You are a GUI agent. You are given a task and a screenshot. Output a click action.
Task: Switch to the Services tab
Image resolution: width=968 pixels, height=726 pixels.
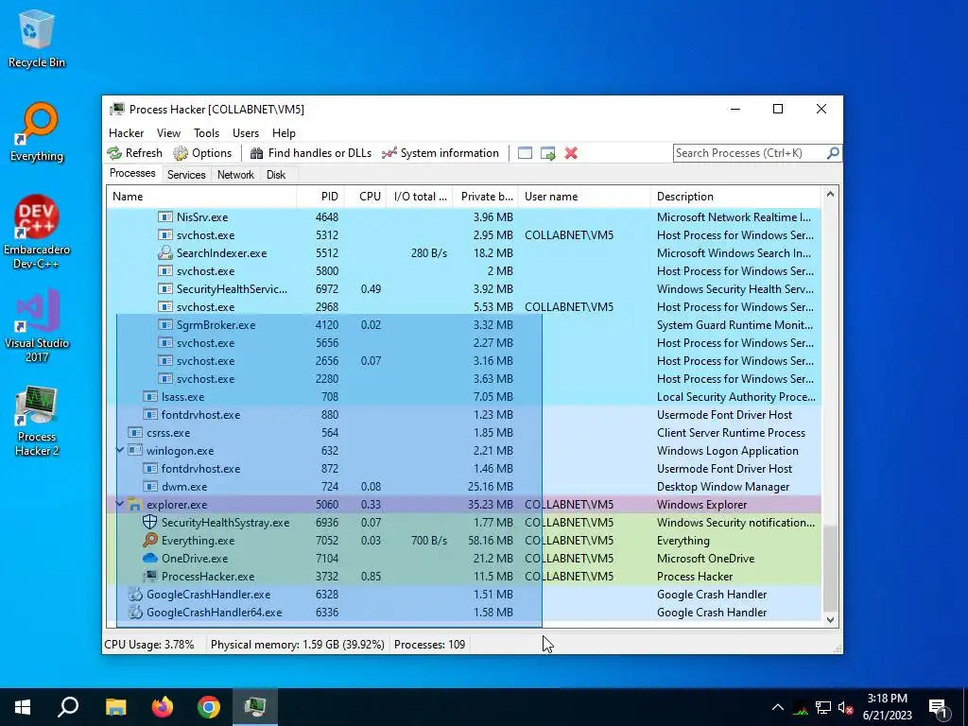(186, 175)
